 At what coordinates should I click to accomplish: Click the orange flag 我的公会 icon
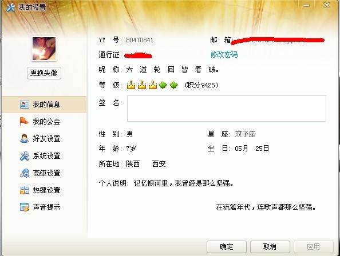[24, 122]
